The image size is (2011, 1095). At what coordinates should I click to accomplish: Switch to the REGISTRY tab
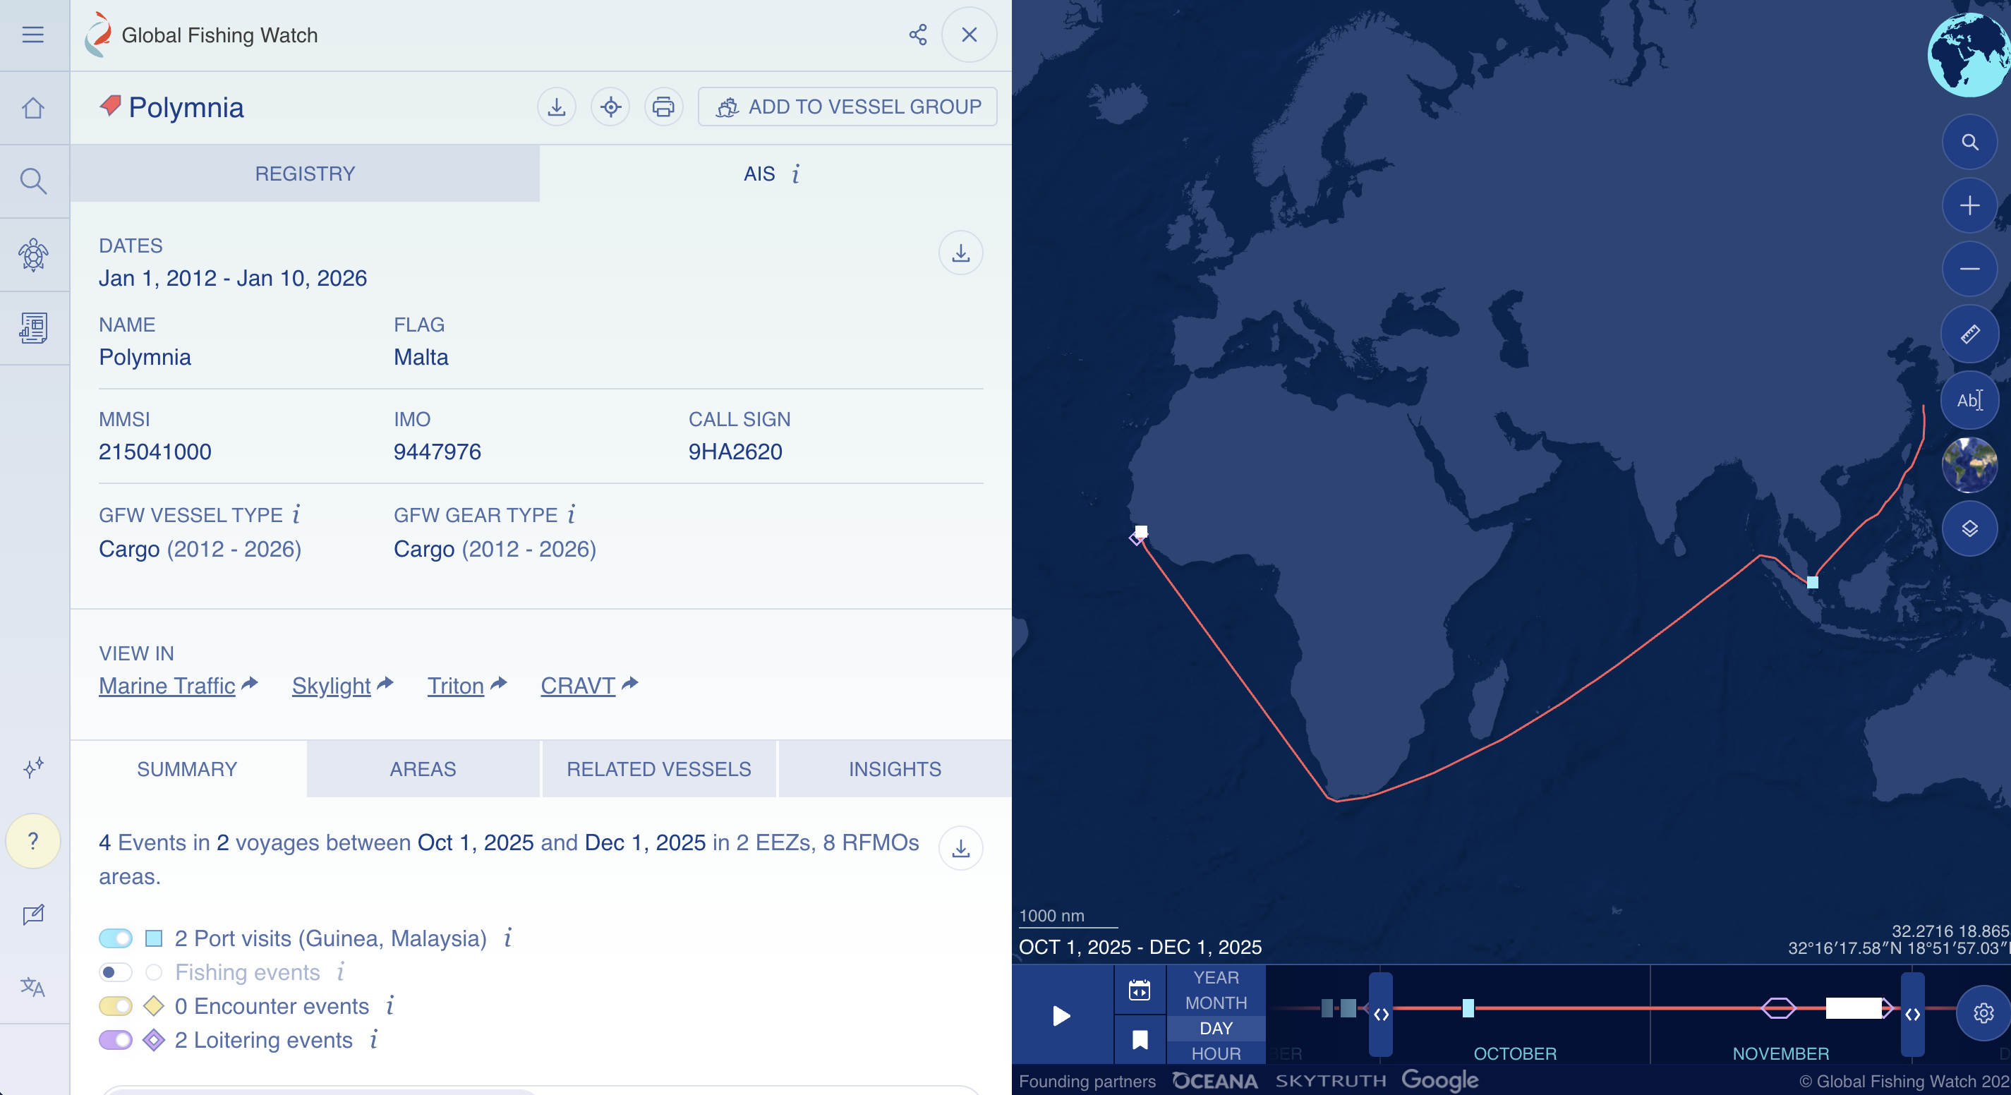(304, 174)
